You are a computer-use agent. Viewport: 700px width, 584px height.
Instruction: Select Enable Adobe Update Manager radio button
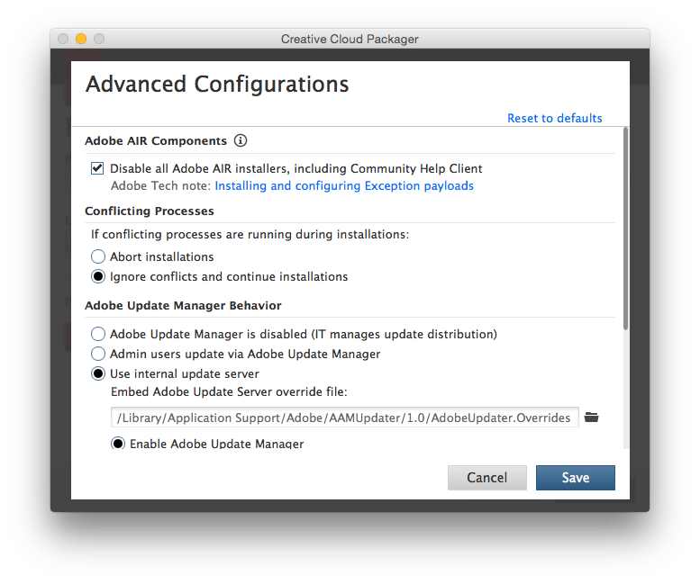(118, 443)
